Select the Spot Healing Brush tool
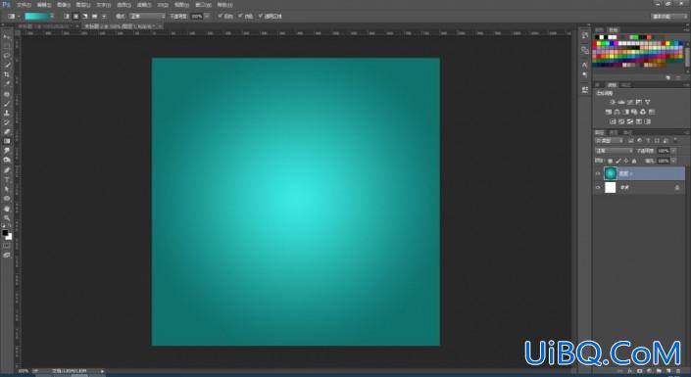Viewport: 691px width, 377px height. click(7, 94)
